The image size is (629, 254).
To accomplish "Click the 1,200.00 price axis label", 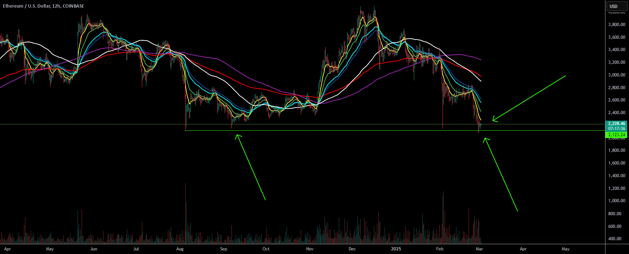I will 617,188.
